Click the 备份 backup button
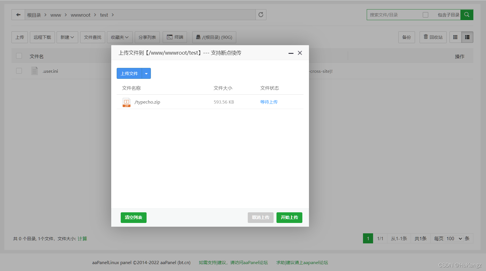The width and height of the screenshot is (486, 271). point(407,37)
